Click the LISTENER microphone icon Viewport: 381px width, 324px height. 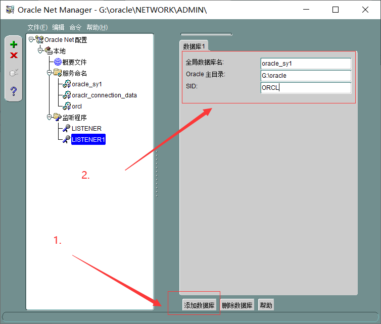coord(67,128)
